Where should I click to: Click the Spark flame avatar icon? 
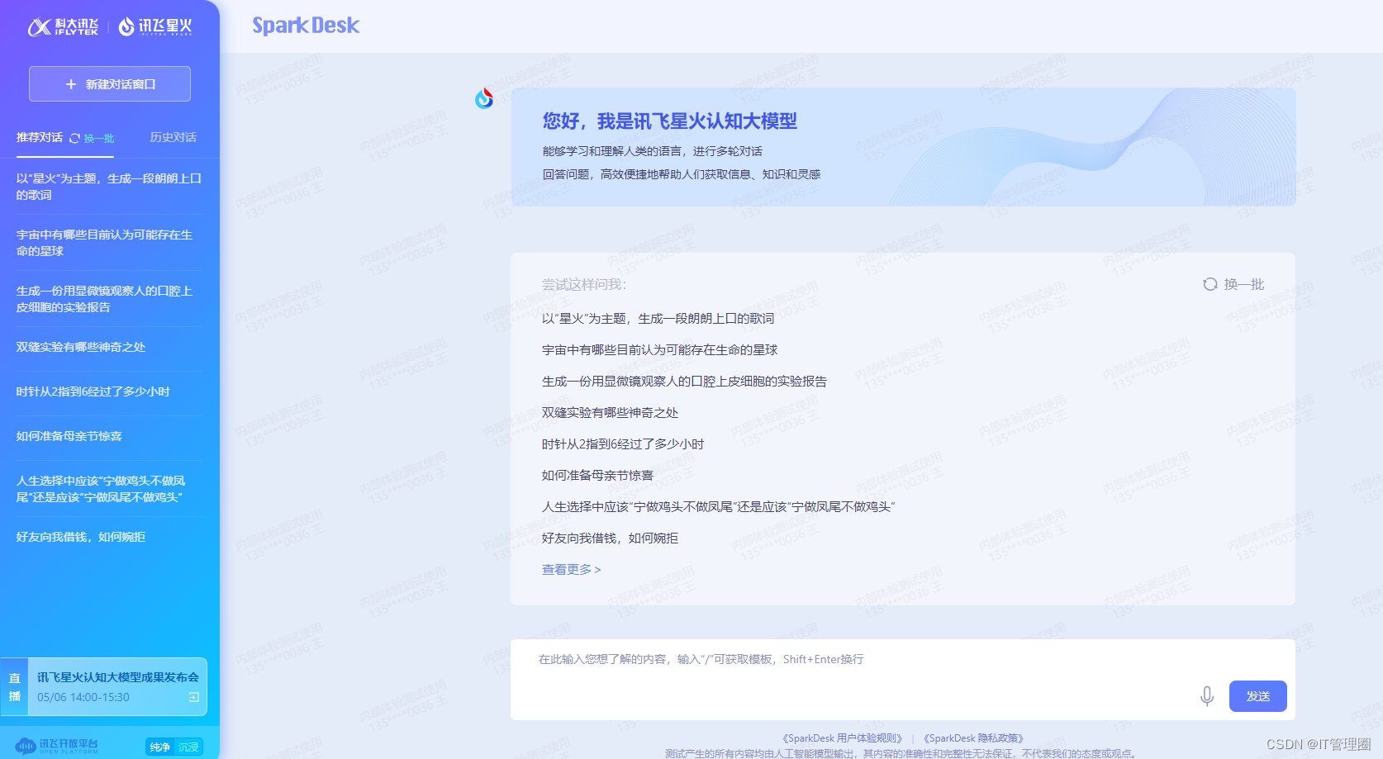484,98
